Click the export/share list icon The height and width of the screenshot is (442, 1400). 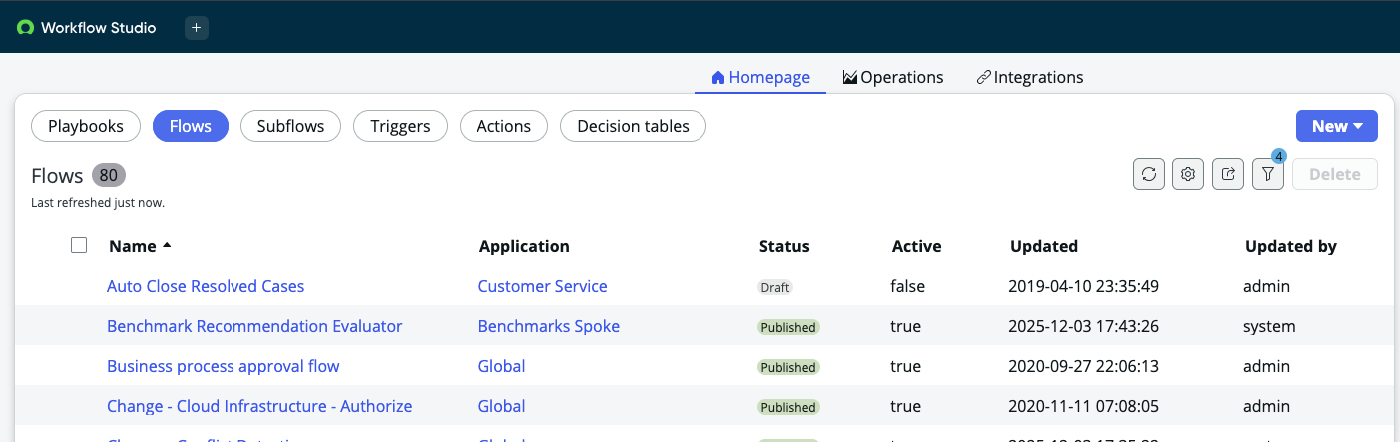click(x=1228, y=174)
